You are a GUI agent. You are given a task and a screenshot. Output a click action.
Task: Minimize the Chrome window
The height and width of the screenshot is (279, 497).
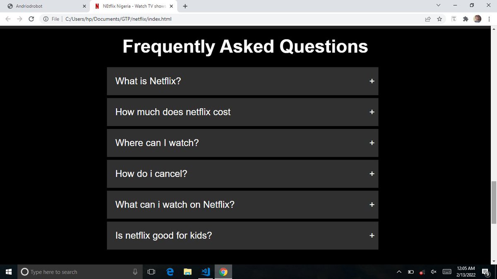tap(455, 5)
